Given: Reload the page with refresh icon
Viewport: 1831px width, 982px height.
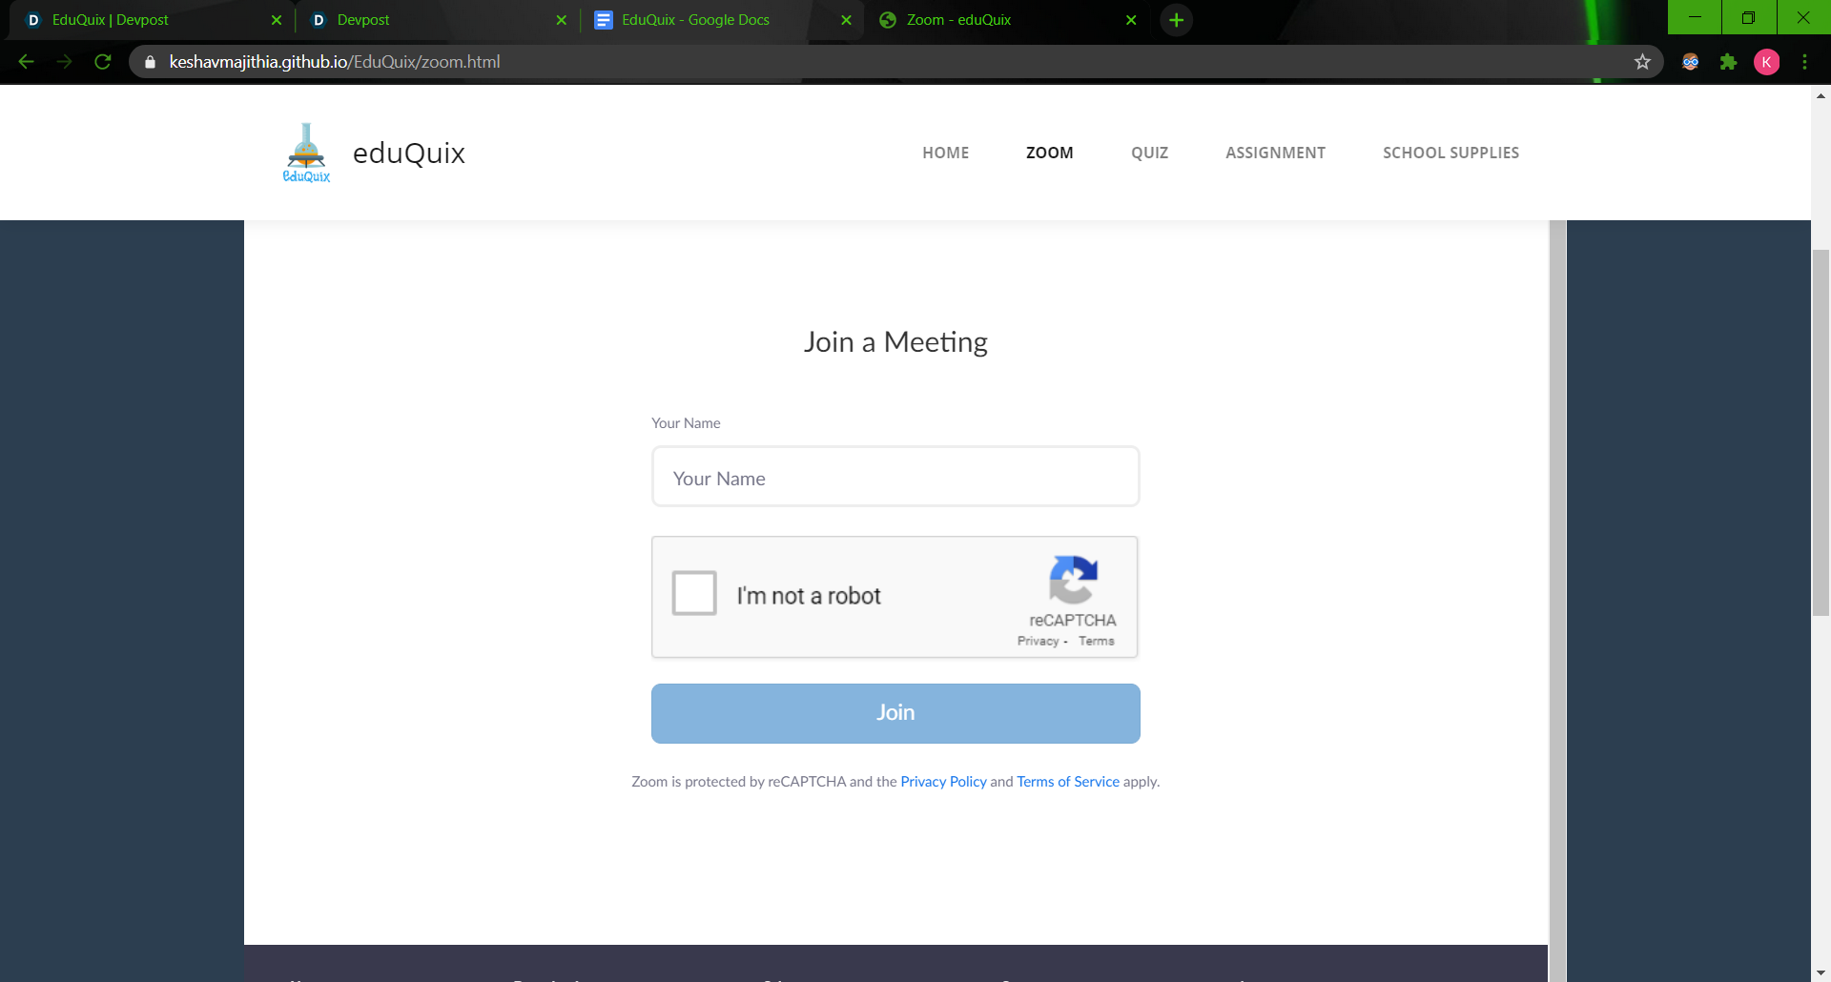Looking at the screenshot, I should pyautogui.click(x=103, y=62).
